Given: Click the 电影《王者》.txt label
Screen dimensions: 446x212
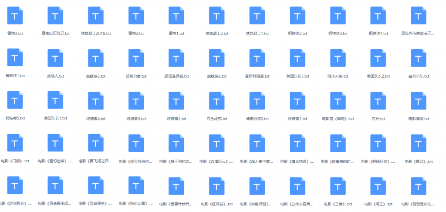Looking at the screenshot, I should coord(338,204).
